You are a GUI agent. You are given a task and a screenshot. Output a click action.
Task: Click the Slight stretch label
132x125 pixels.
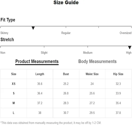pyautogui.click(x=44, y=53)
